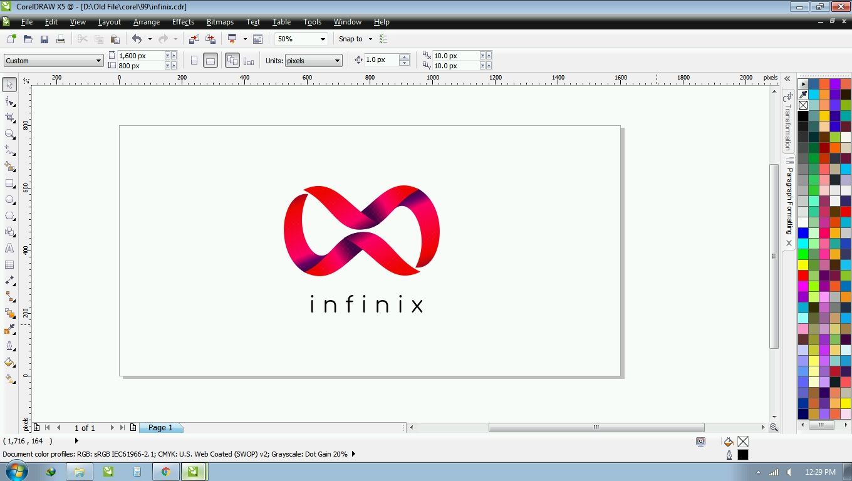852x481 pixels.
Task: Open the File menu
Action: click(x=27, y=22)
